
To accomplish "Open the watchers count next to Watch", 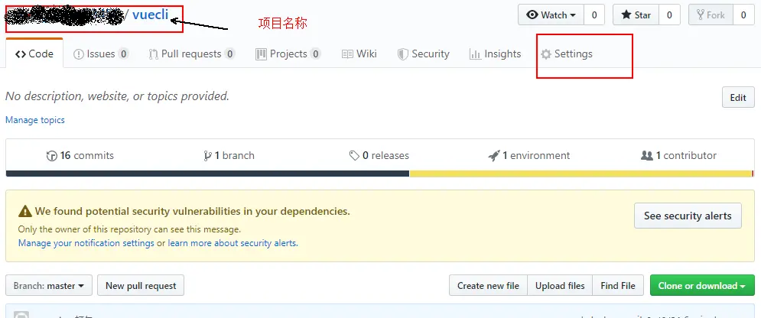I will [594, 15].
